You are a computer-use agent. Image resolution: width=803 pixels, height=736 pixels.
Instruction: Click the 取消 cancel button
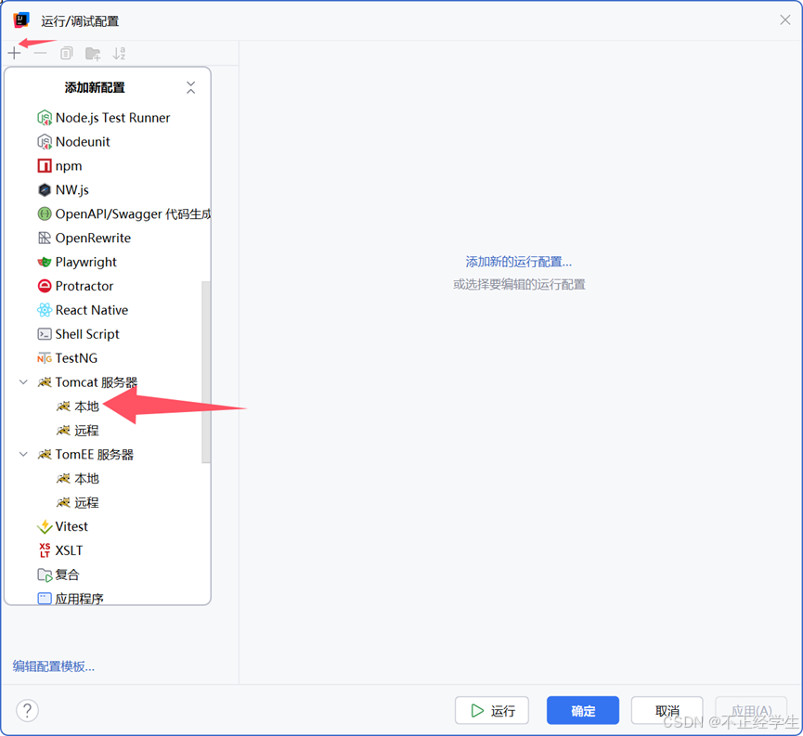(667, 710)
